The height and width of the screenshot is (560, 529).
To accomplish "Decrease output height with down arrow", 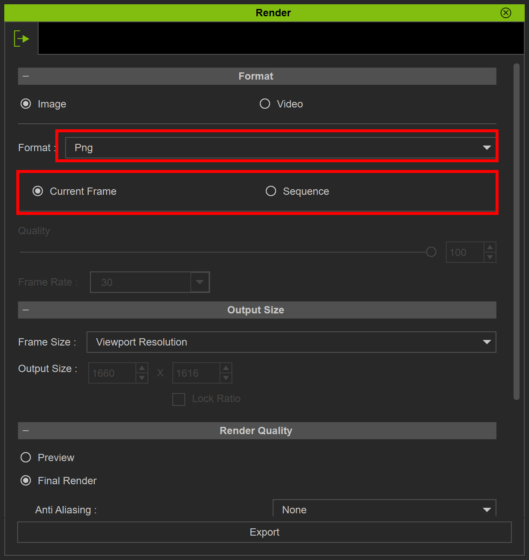I will pos(226,378).
